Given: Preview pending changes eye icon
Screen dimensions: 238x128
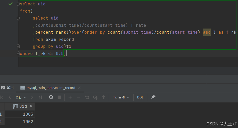Looking at the screenshot, I should click(x=95, y=97).
